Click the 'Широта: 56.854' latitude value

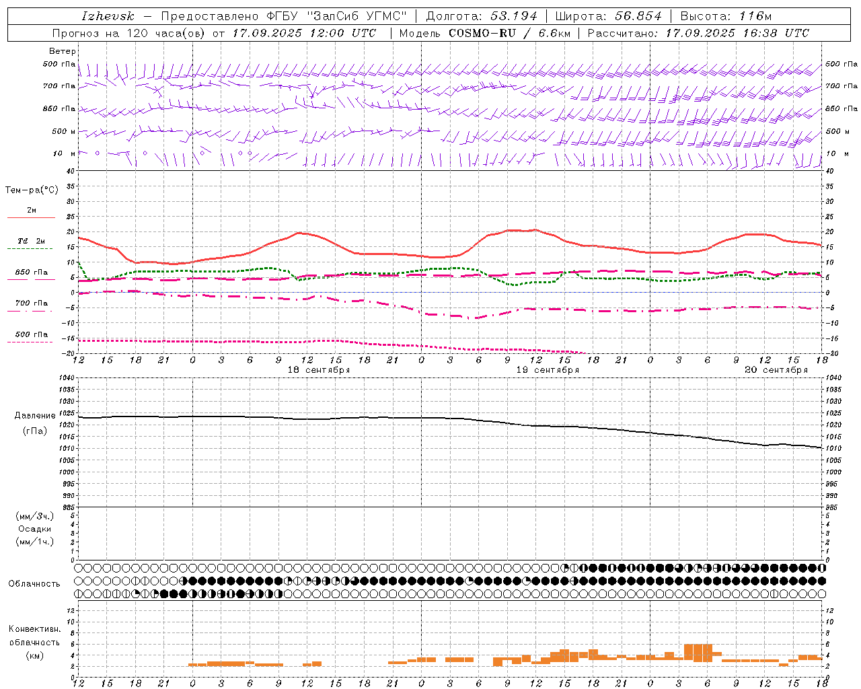point(608,16)
